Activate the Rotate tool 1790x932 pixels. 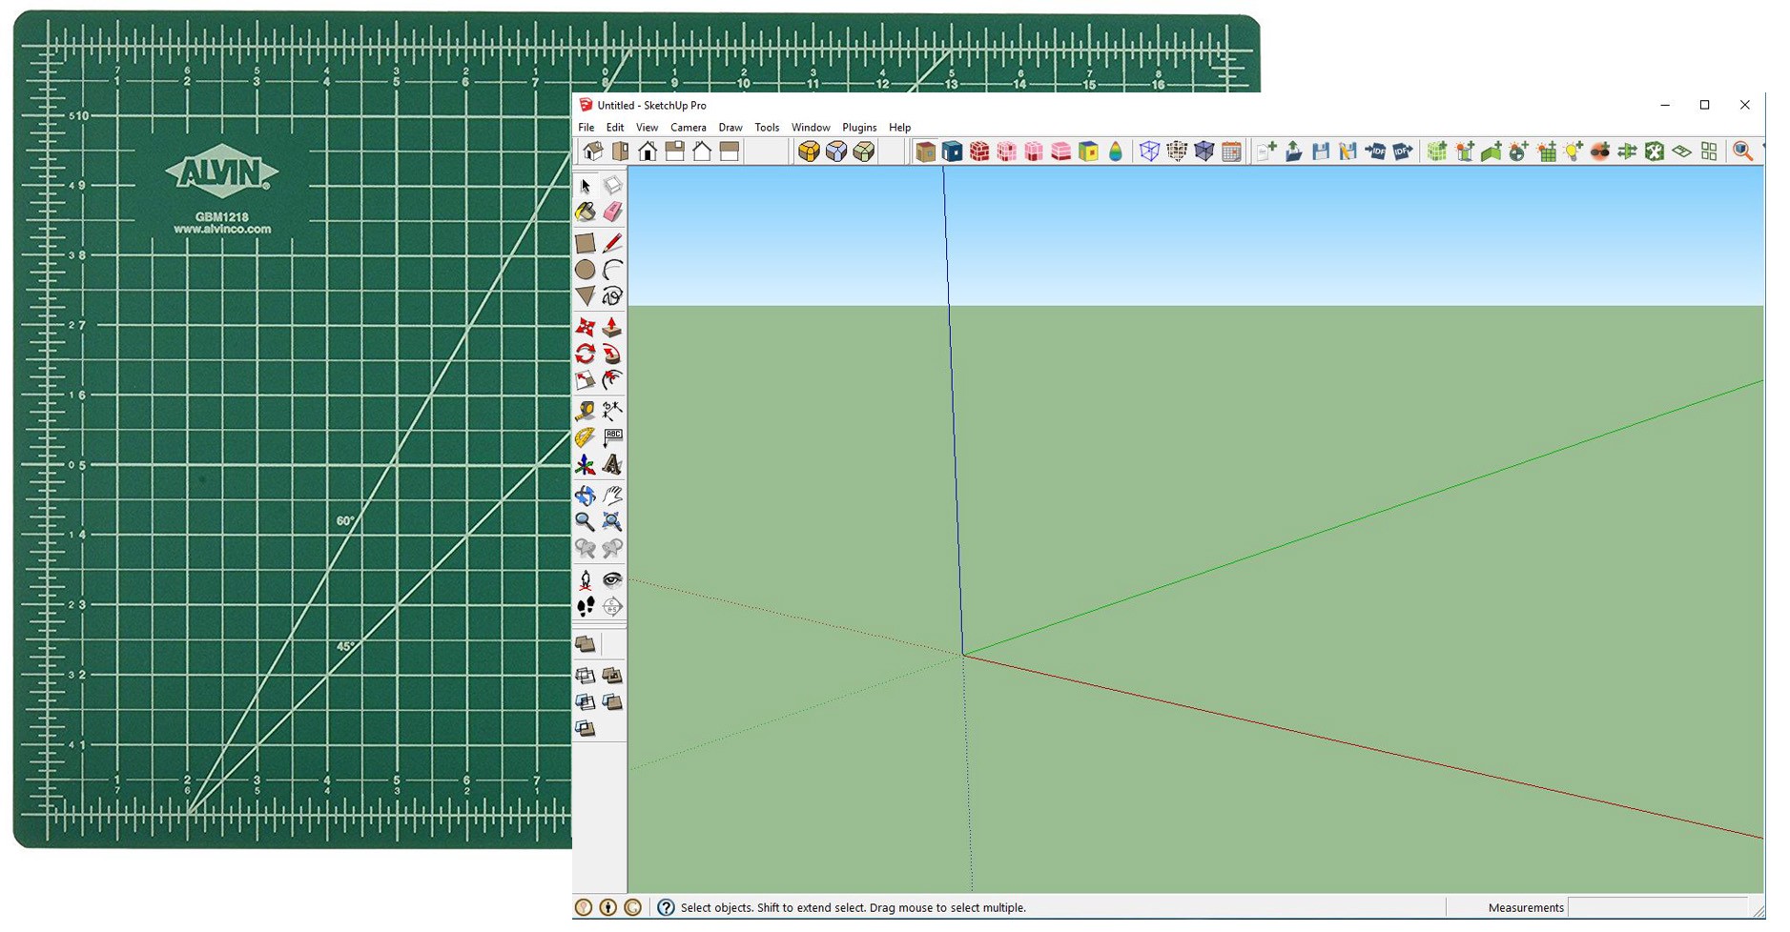pyautogui.click(x=586, y=355)
